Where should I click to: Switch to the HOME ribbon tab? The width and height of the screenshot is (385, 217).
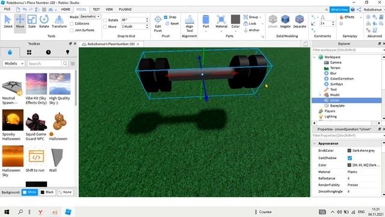66,10
